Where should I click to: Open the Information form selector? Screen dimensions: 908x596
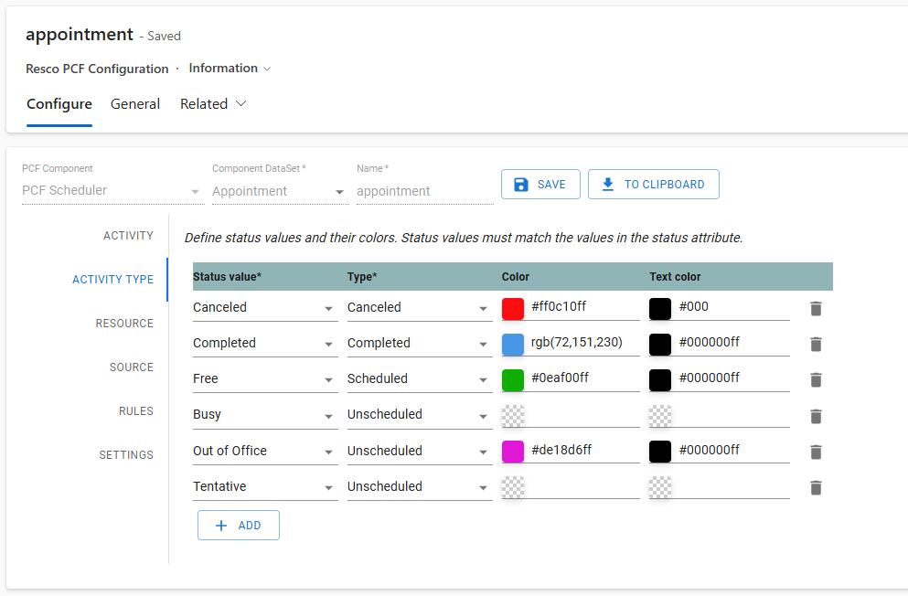point(230,69)
